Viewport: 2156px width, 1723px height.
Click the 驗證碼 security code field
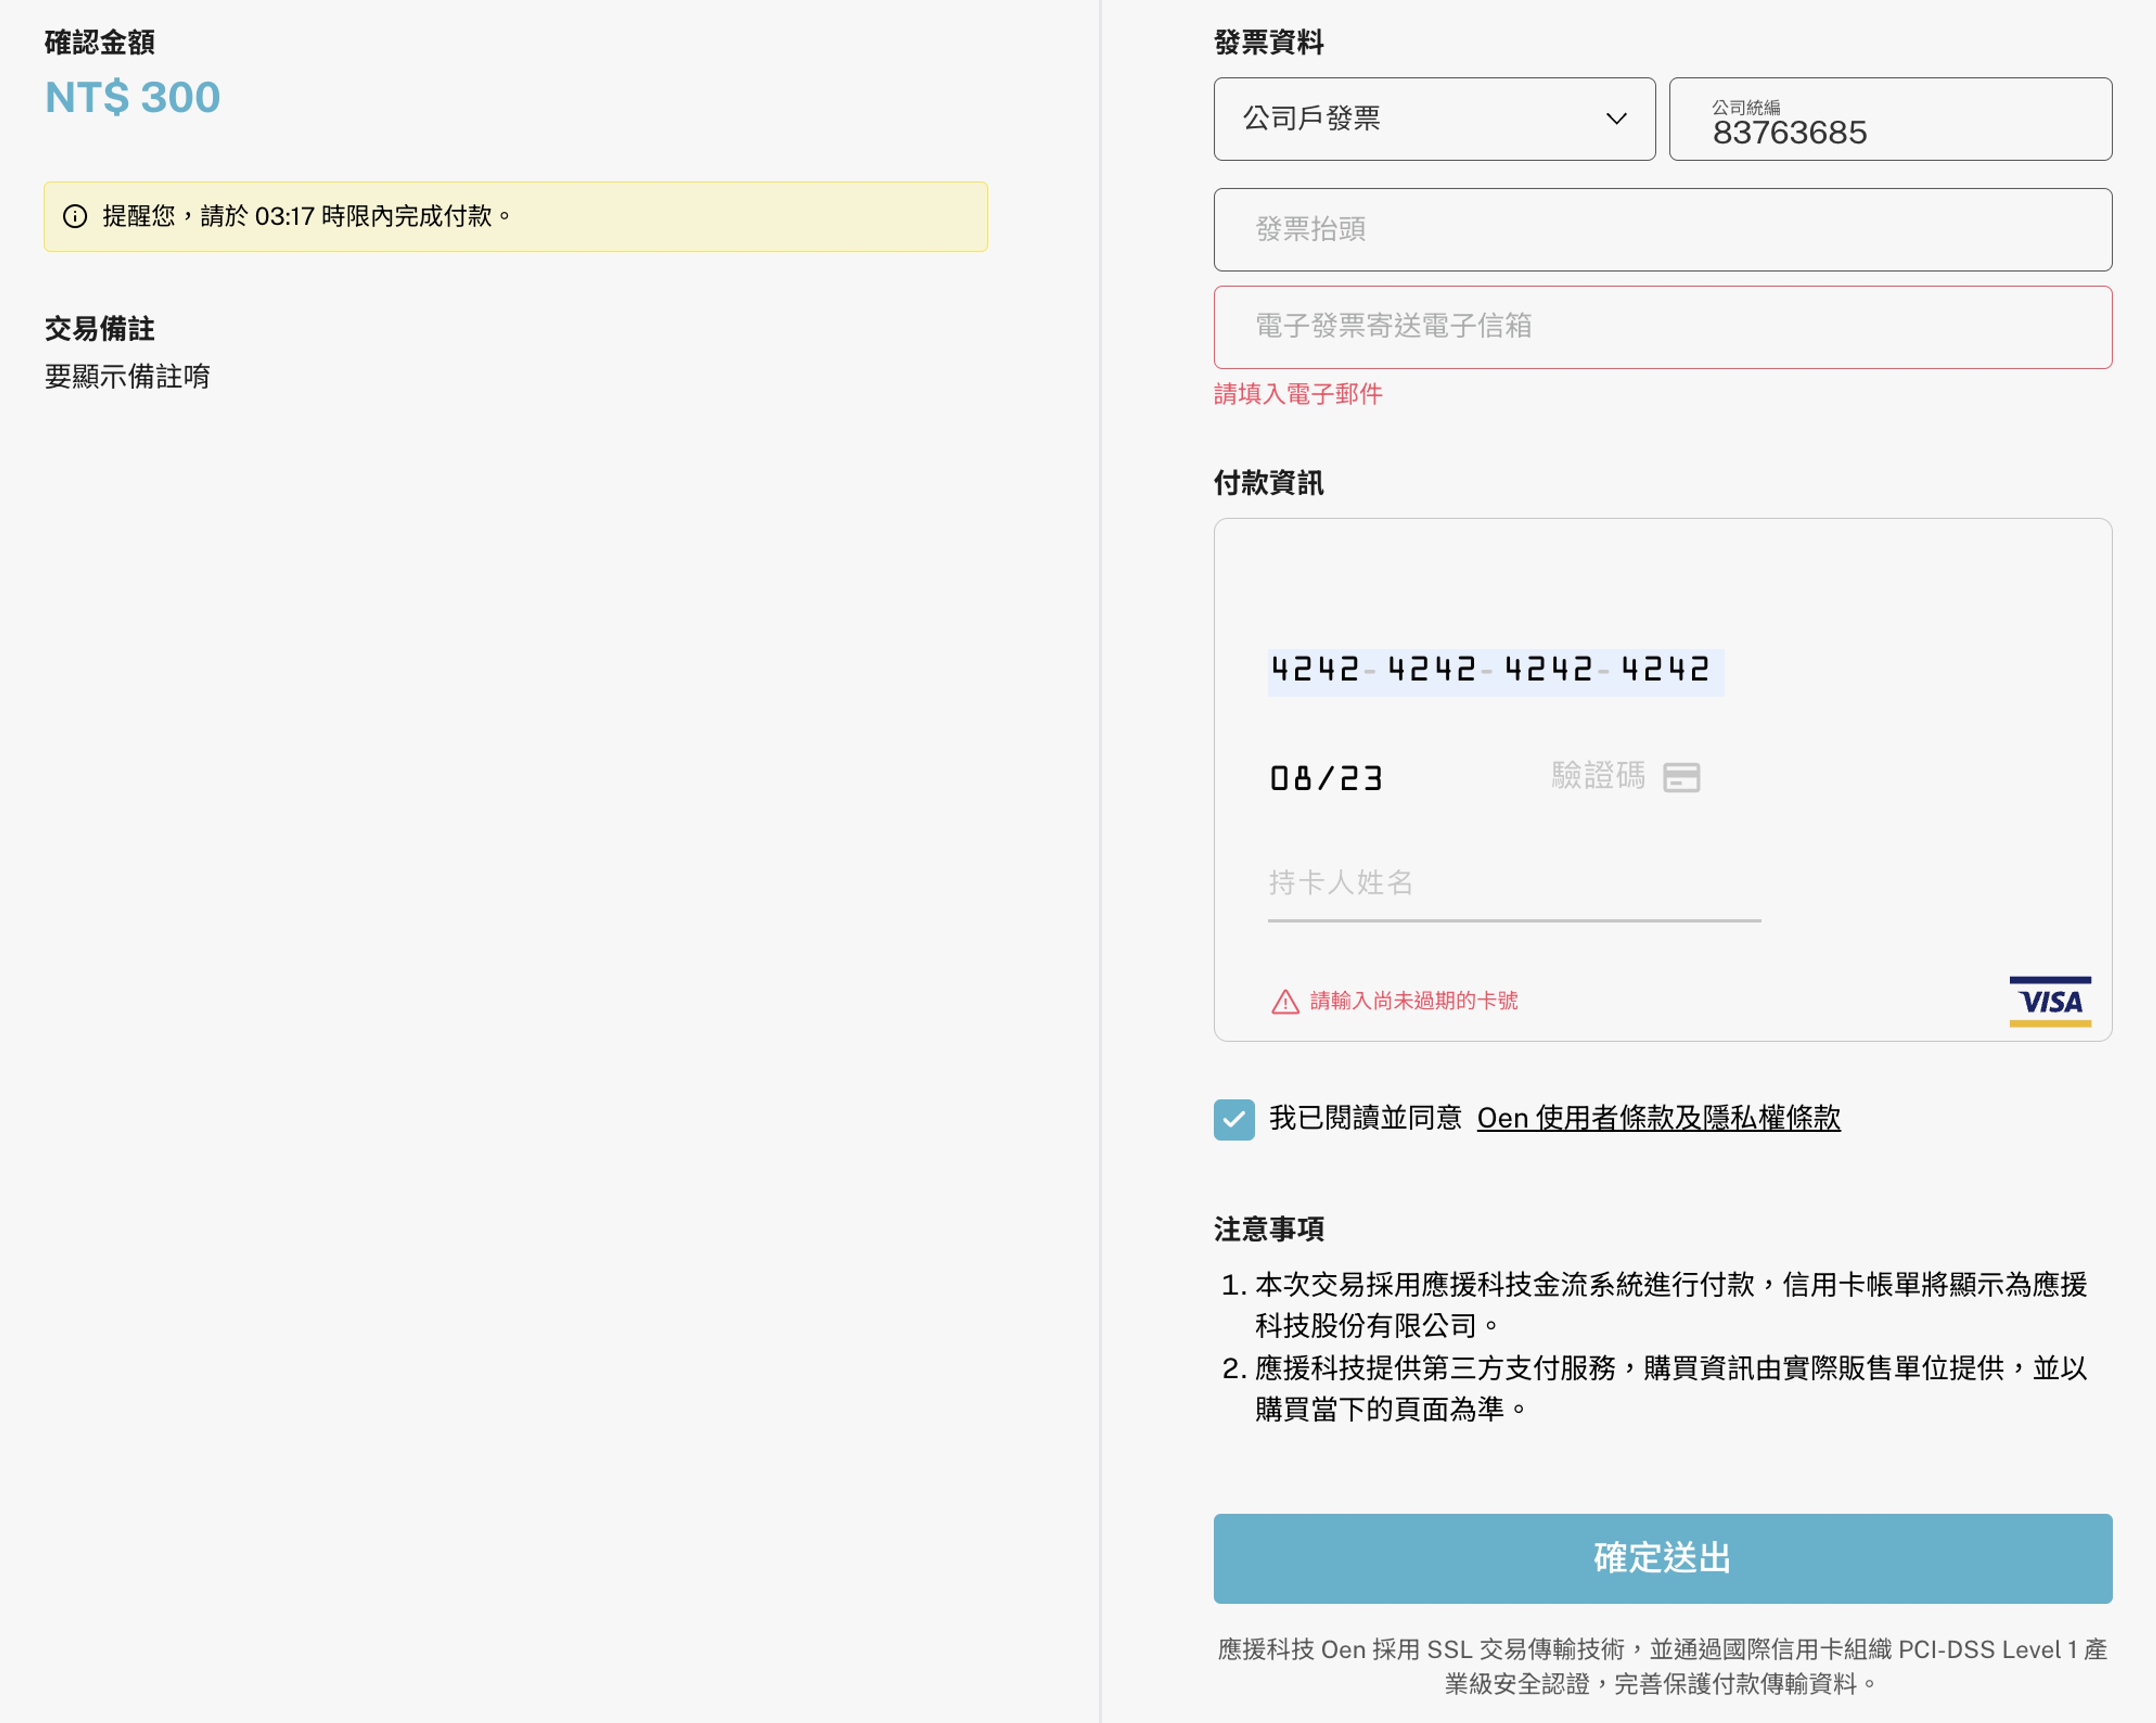pyautogui.click(x=1597, y=776)
